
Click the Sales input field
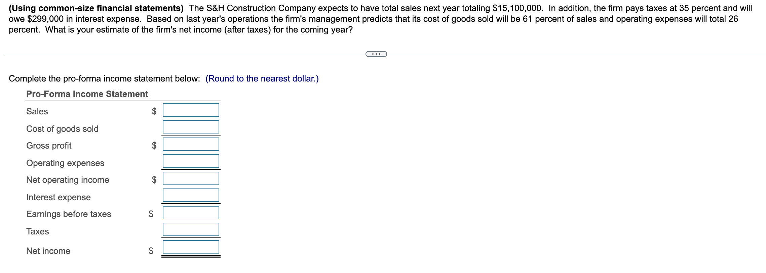click(190, 110)
